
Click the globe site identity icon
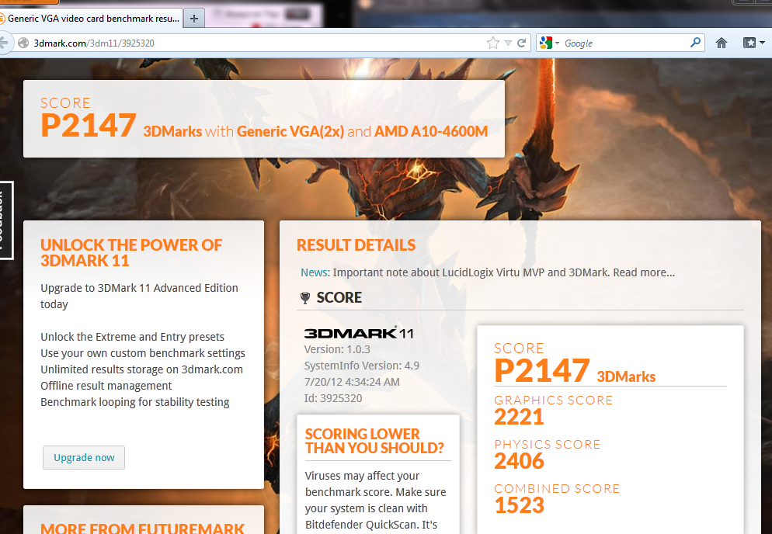23,43
